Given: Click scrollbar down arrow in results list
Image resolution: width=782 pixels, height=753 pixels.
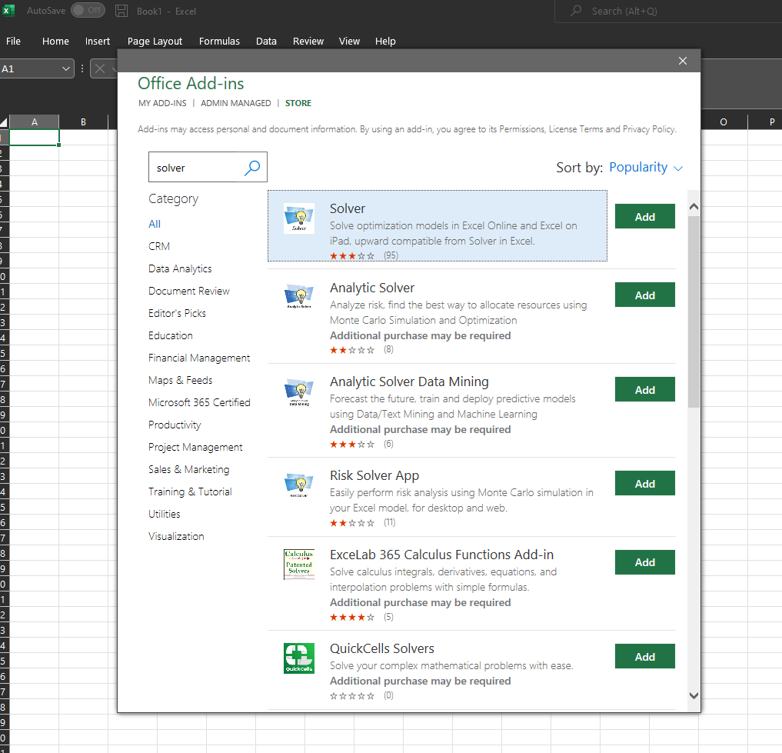Looking at the screenshot, I should pos(694,695).
